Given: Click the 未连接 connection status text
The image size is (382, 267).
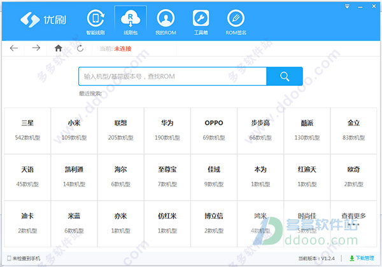Looking at the screenshot, I should click(x=123, y=49).
